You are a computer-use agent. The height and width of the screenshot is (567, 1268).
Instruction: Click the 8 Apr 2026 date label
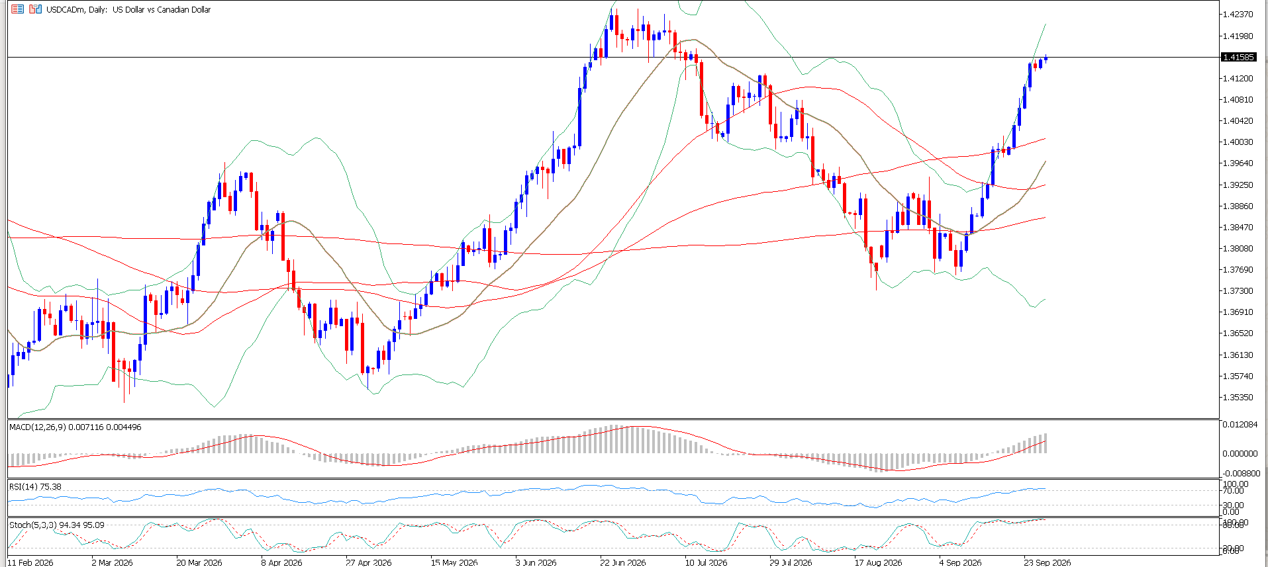(x=281, y=562)
